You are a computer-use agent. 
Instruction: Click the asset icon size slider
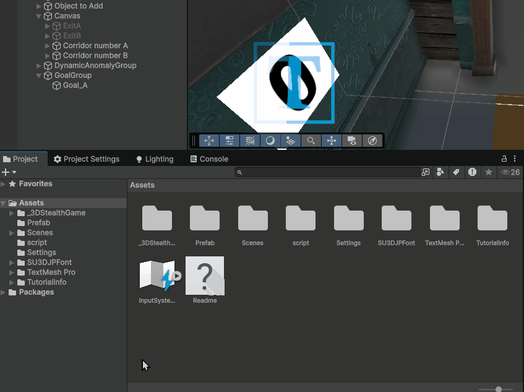pos(499,389)
